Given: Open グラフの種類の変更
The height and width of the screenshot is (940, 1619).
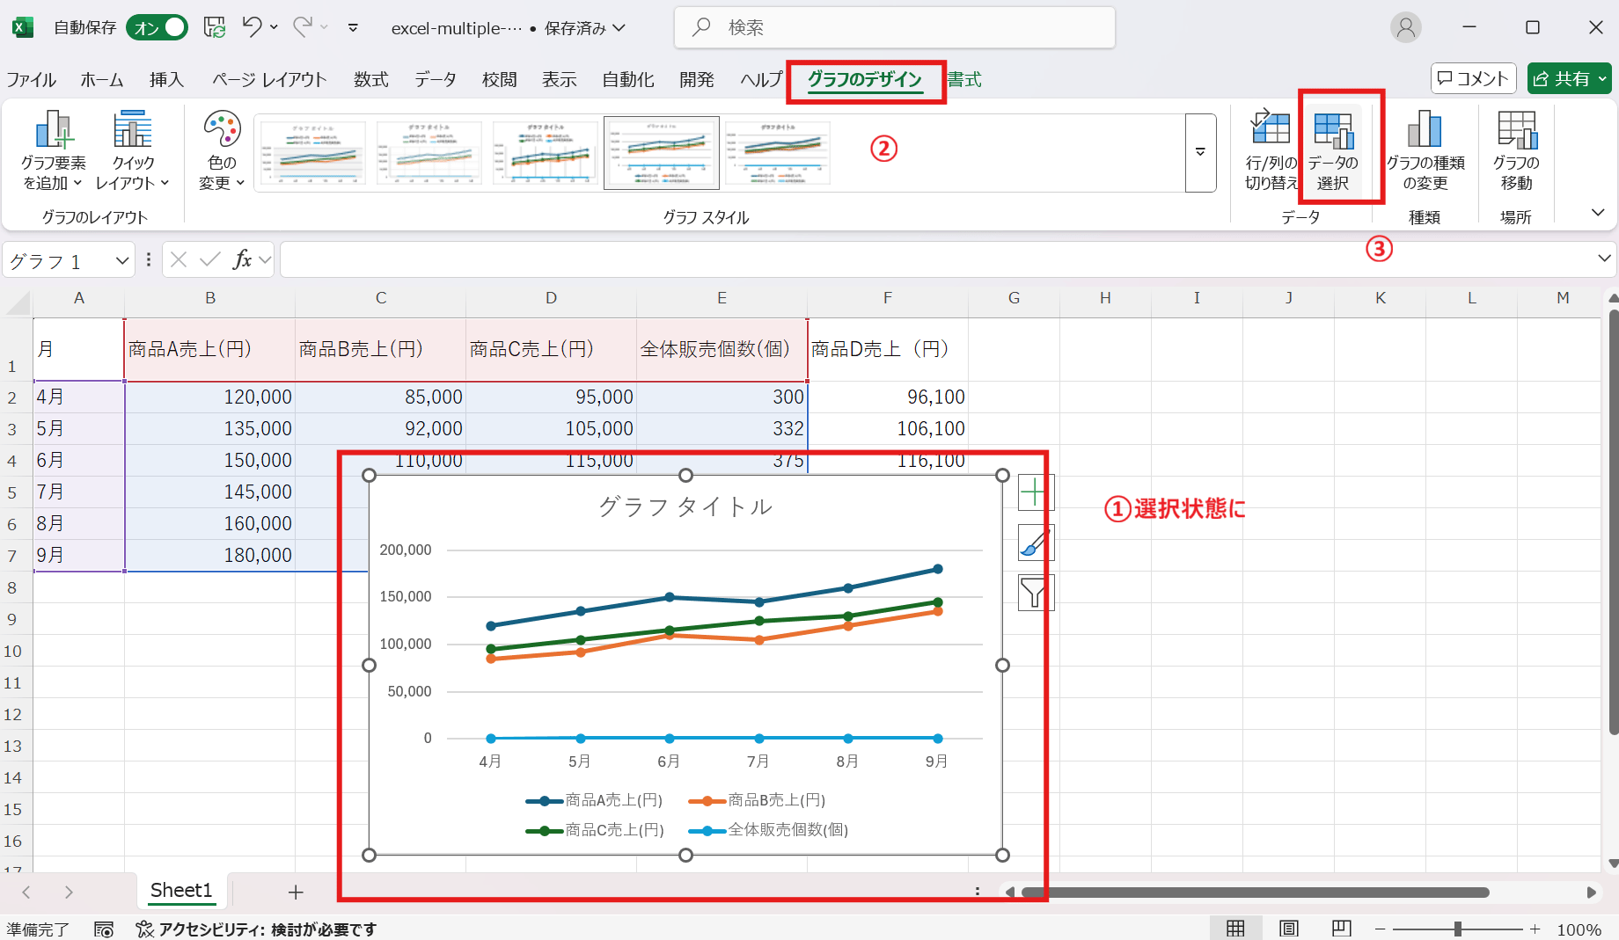Looking at the screenshot, I should (1425, 149).
